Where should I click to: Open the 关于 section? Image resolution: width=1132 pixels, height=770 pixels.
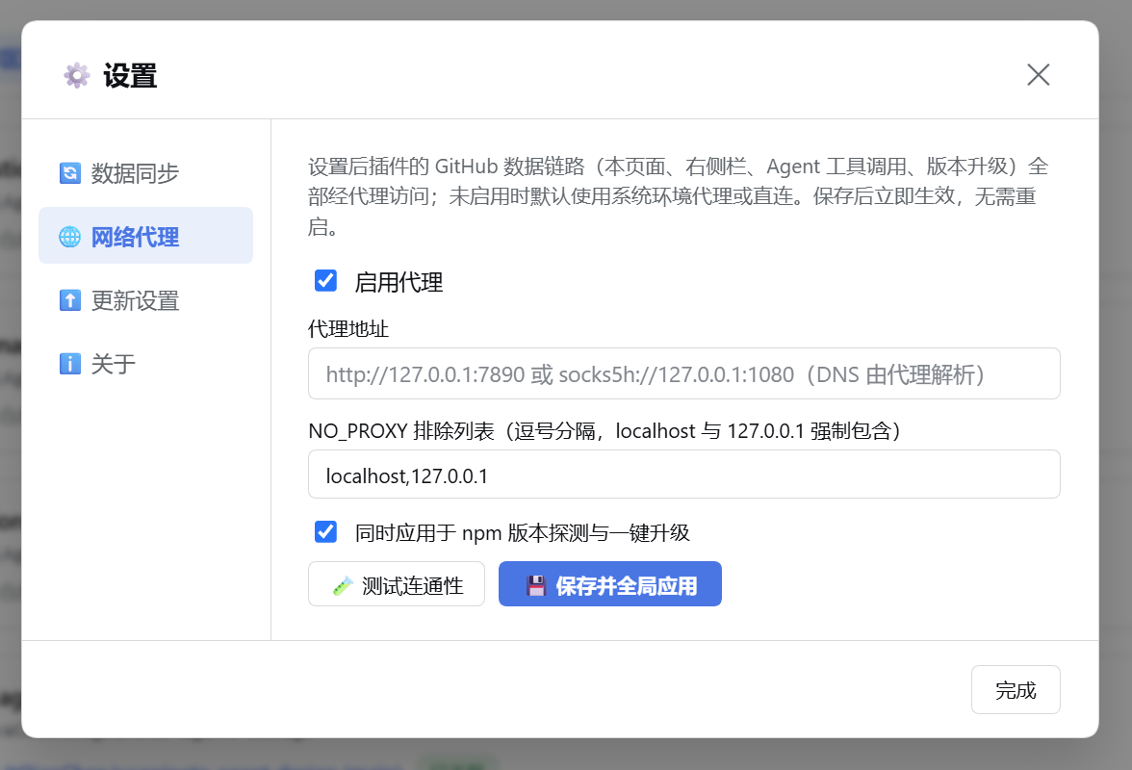pyautogui.click(x=146, y=363)
